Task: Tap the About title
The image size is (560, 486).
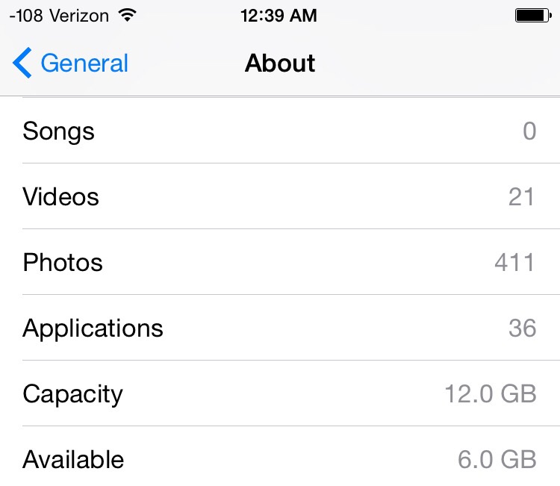Action: 280,63
